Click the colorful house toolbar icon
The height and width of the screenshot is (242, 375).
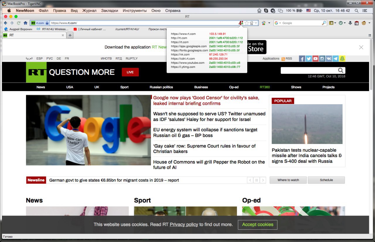[264, 23]
